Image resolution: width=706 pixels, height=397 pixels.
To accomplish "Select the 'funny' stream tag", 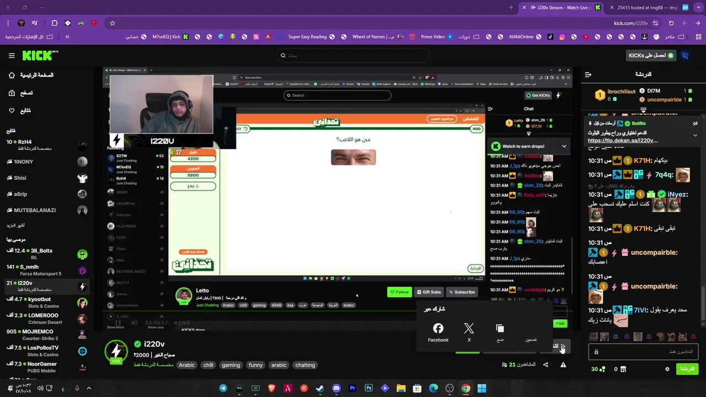I will pos(255,365).
